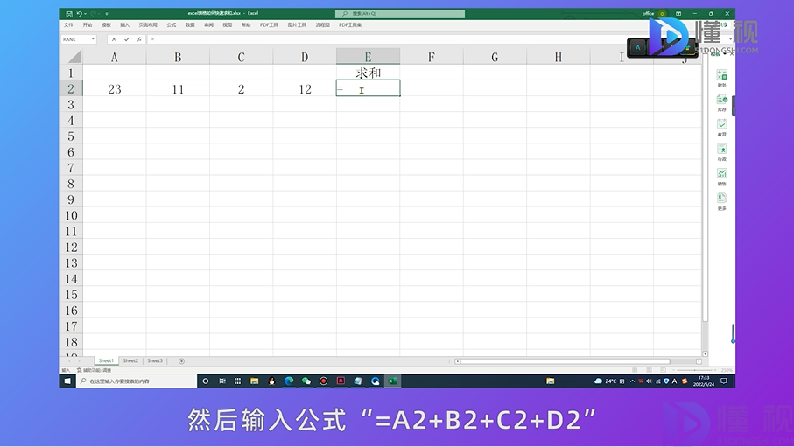Click the zoom slider in status bar
The height and width of the screenshot is (447, 794).
pyautogui.click(x=696, y=370)
